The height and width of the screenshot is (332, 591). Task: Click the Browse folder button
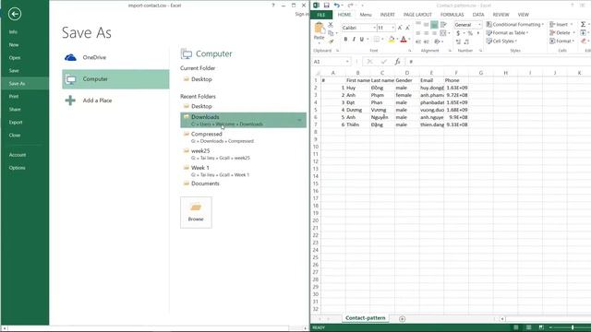coord(196,212)
